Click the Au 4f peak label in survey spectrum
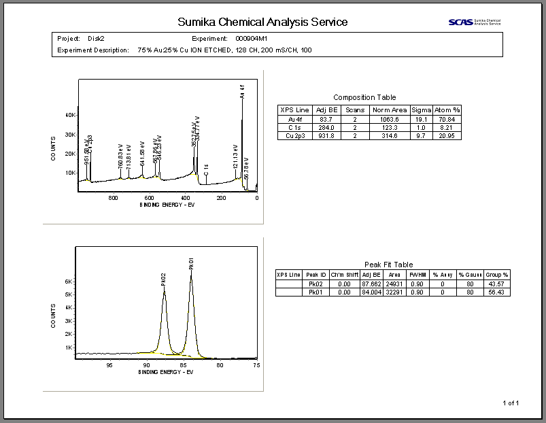546x423 pixels. (x=242, y=92)
